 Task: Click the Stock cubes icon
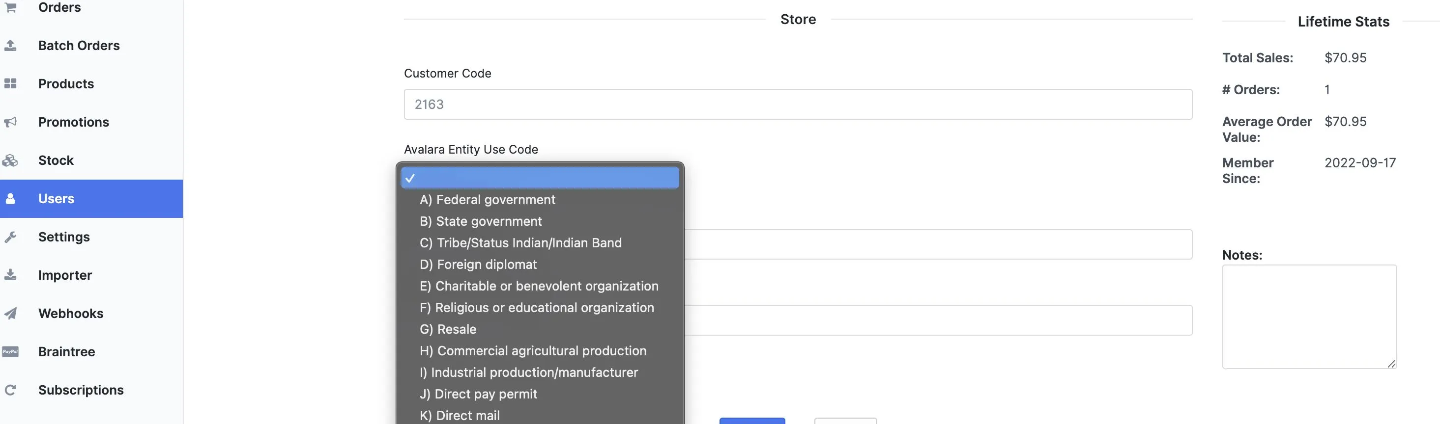click(x=10, y=160)
